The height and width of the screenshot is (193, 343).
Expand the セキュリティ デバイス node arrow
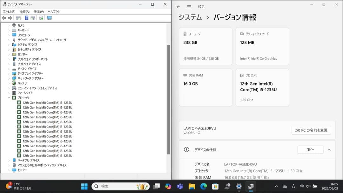point(9,50)
